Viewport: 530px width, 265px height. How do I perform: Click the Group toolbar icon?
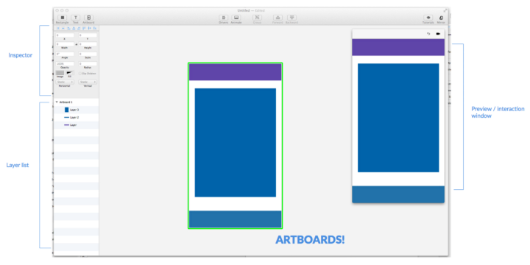(x=257, y=18)
